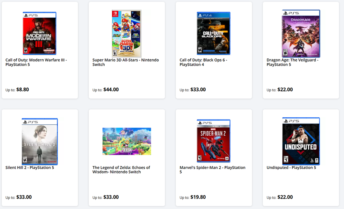344x209 pixels.
Task: Click the $22.00 price on the Undisputed card
Action: [x=285, y=197]
